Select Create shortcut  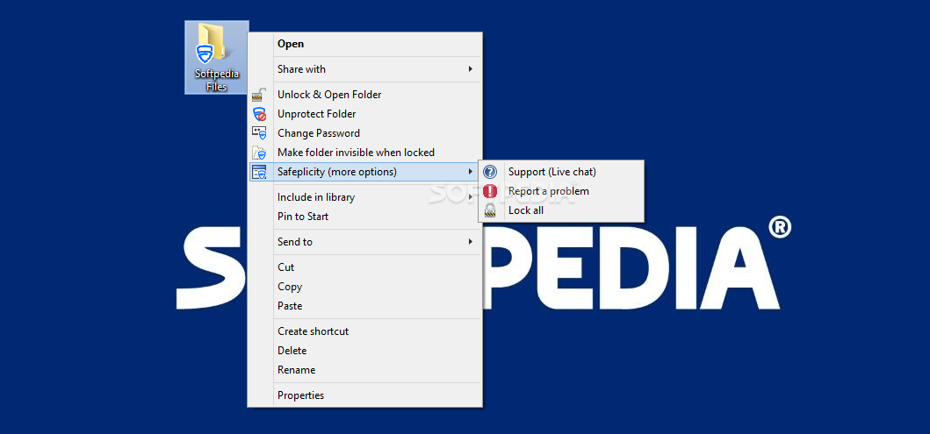(364, 331)
